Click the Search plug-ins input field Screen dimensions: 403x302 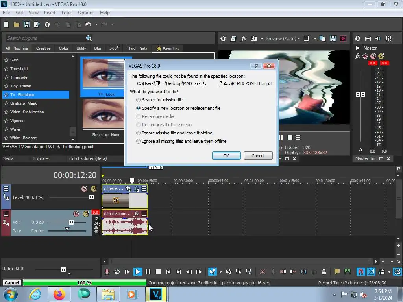click(x=46, y=38)
